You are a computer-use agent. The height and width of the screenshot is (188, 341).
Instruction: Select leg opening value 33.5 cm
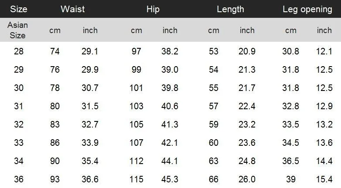tap(290, 124)
